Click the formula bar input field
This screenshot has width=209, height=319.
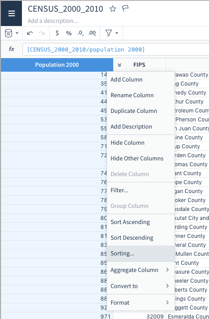coord(116,49)
